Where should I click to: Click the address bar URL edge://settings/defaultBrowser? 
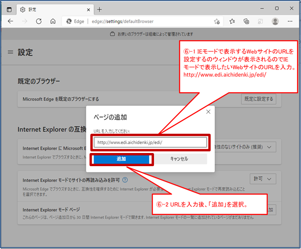coord(122,21)
